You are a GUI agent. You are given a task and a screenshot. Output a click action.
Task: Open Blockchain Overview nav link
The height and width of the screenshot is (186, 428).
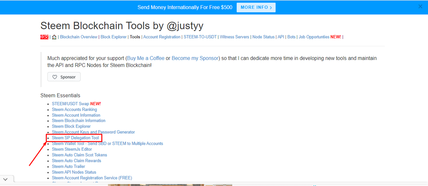[79, 37]
